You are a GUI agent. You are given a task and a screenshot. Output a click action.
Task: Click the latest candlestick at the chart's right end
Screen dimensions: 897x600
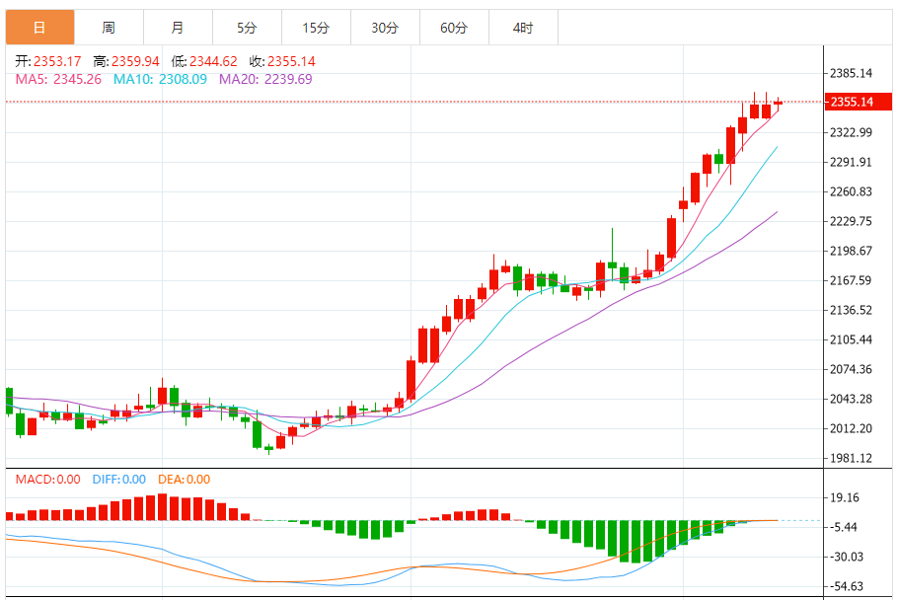(778, 103)
